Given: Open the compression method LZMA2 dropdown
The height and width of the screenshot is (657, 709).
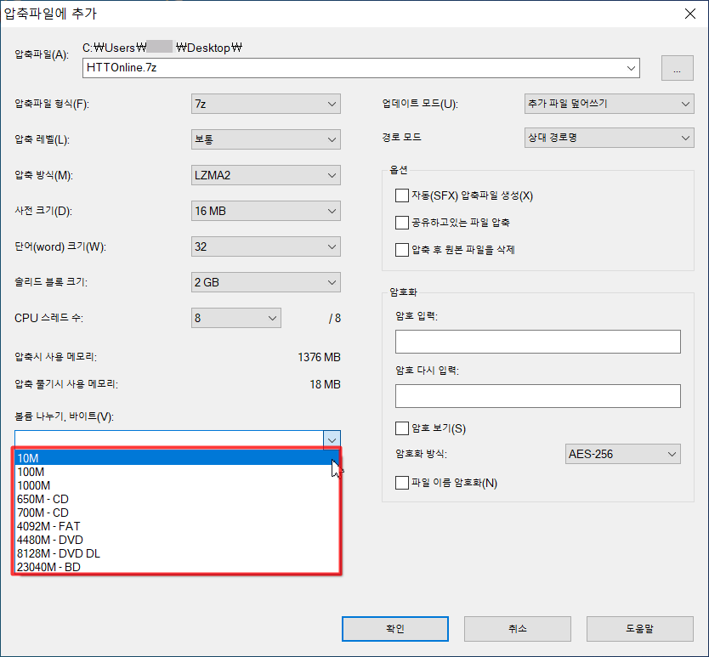Looking at the screenshot, I should coord(266,175).
